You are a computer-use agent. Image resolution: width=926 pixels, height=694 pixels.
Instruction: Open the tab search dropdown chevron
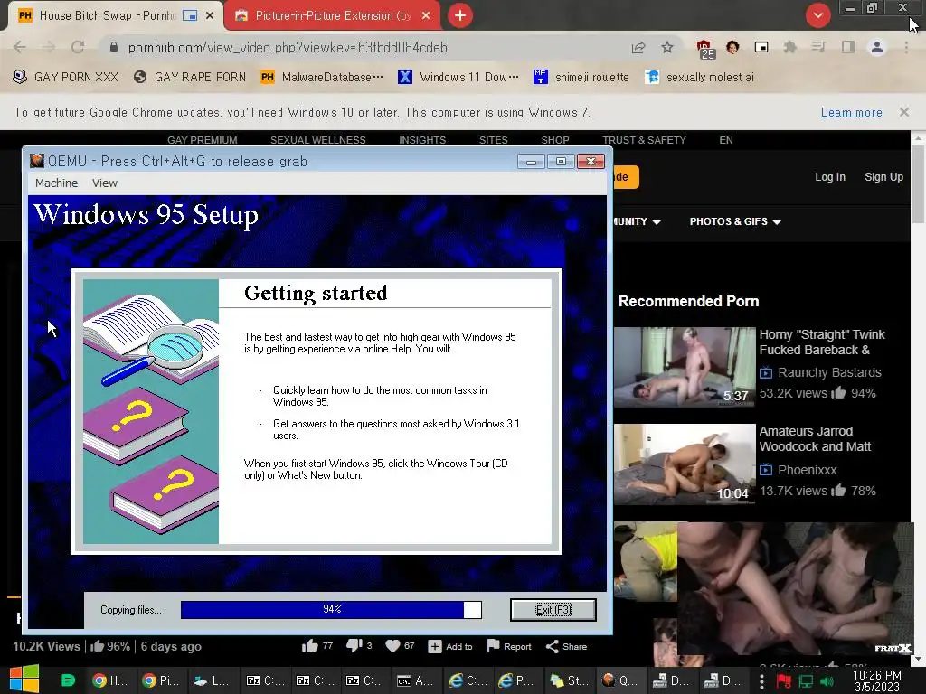pyautogui.click(x=817, y=15)
